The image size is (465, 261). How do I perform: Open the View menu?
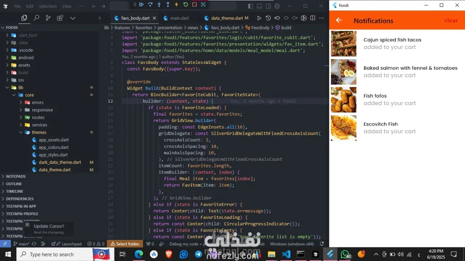(x=67, y=6)
